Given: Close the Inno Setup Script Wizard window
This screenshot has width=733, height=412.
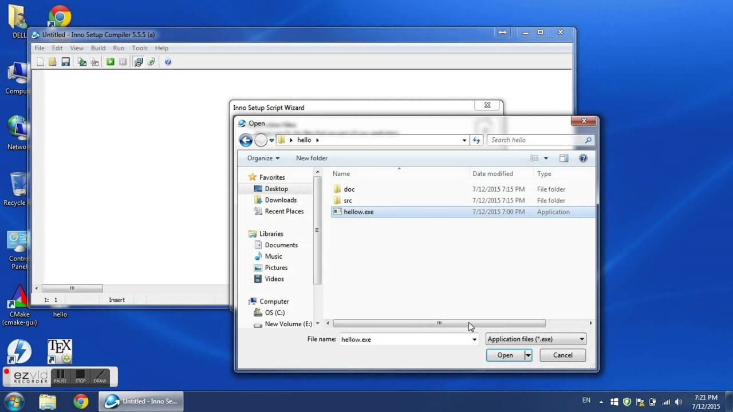Looking at the screenshot, I should [487, 105].
